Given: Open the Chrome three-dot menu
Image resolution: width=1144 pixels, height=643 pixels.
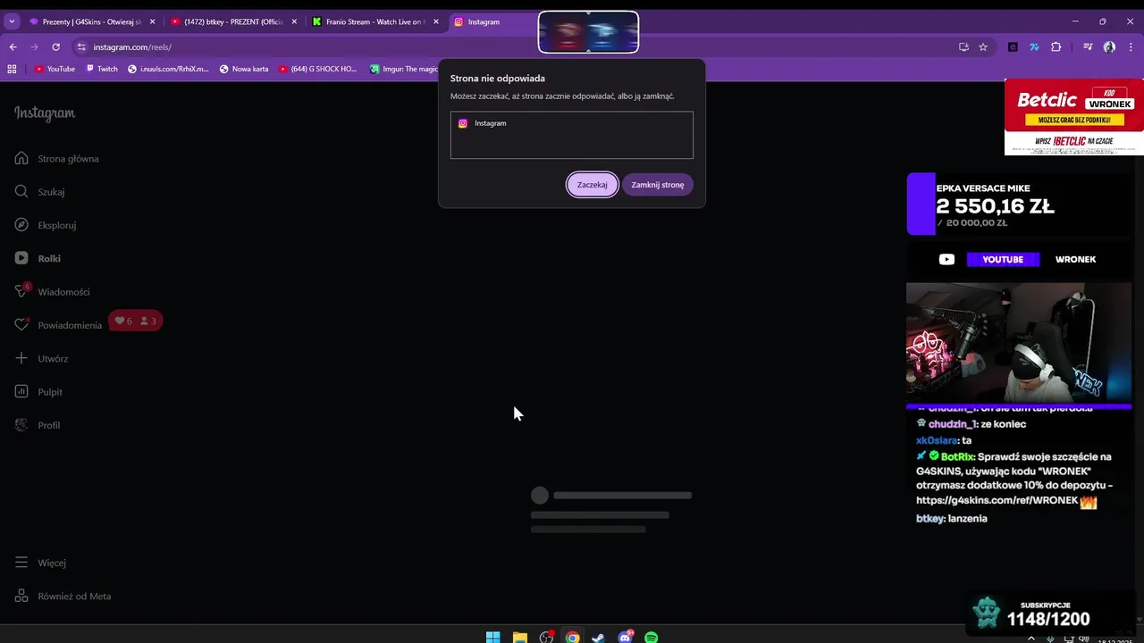Looking at the screenshot, I should 1131,46.
